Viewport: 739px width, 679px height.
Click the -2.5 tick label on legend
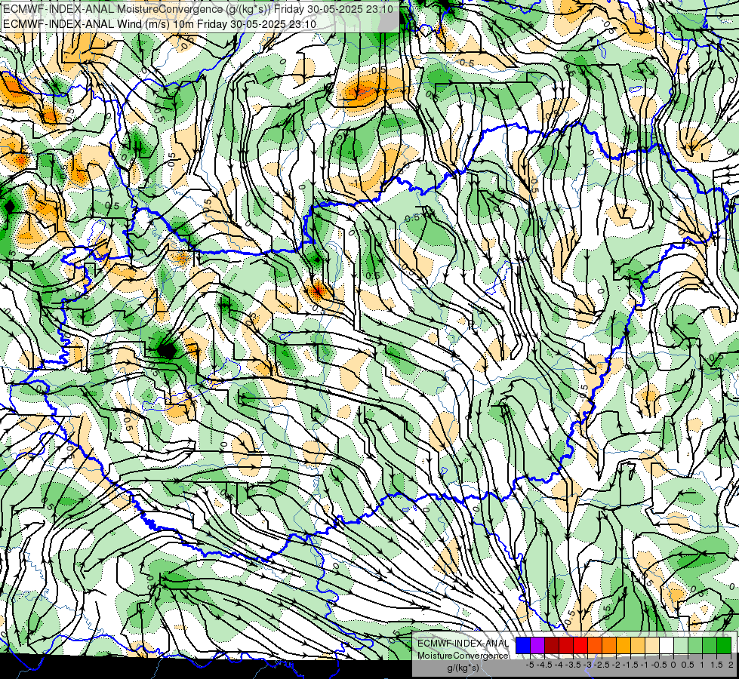[x=602, y=665]
